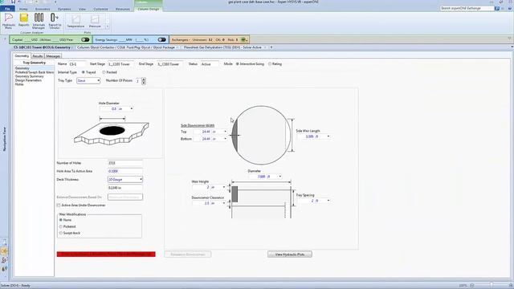Switch to the Dynamics ribbon tab
Viewport: 514px width, 289px height.
coord(64,9)
